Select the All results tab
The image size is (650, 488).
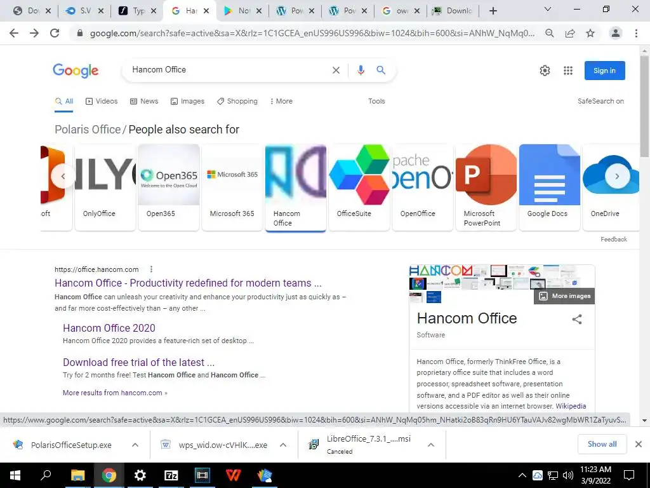64,101
